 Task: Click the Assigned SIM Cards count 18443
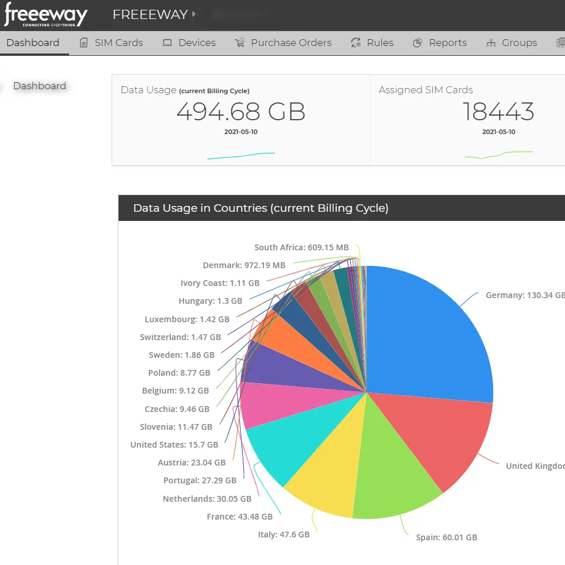point(498,112)
